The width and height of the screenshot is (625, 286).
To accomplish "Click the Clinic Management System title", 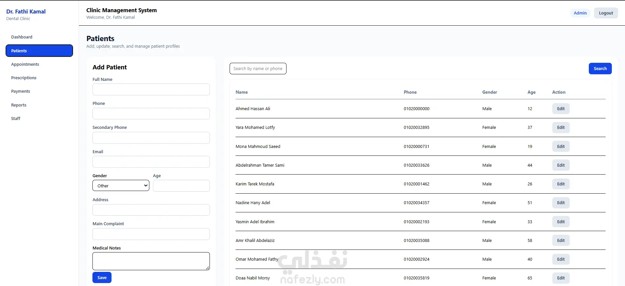I will (x=122, y=10).
